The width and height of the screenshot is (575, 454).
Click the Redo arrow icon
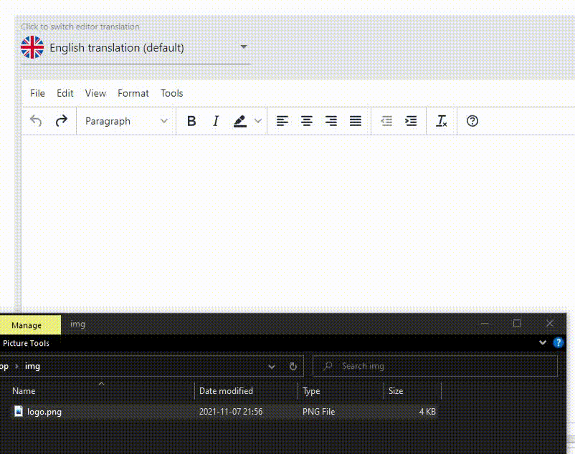pos(60,120)
